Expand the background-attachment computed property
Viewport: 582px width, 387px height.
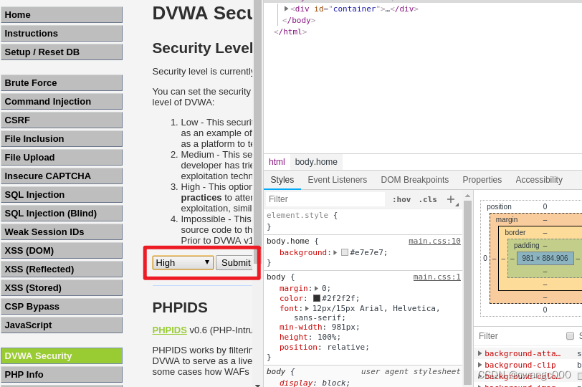[x=480, y=353]
